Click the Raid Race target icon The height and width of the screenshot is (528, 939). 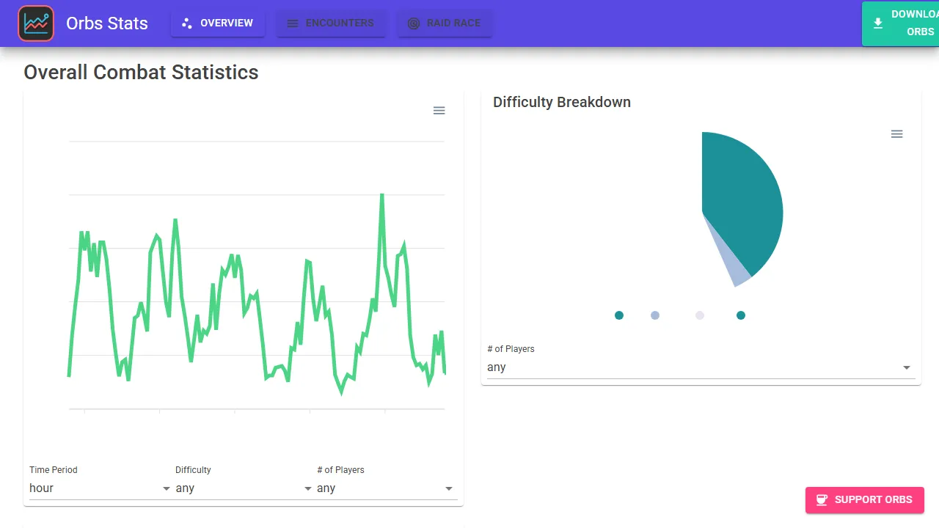click(x=413, y=23)
